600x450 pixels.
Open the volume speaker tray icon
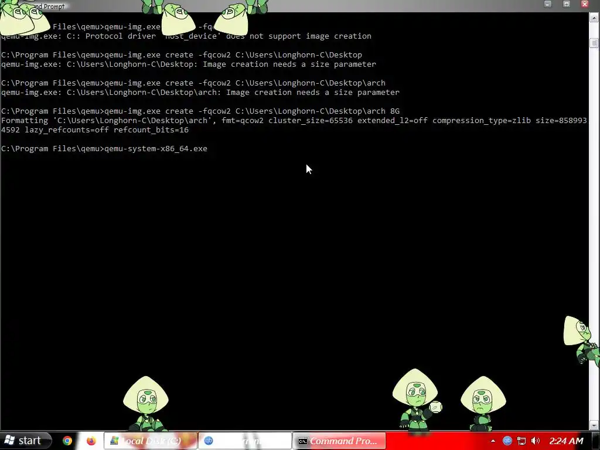[536, 441]
